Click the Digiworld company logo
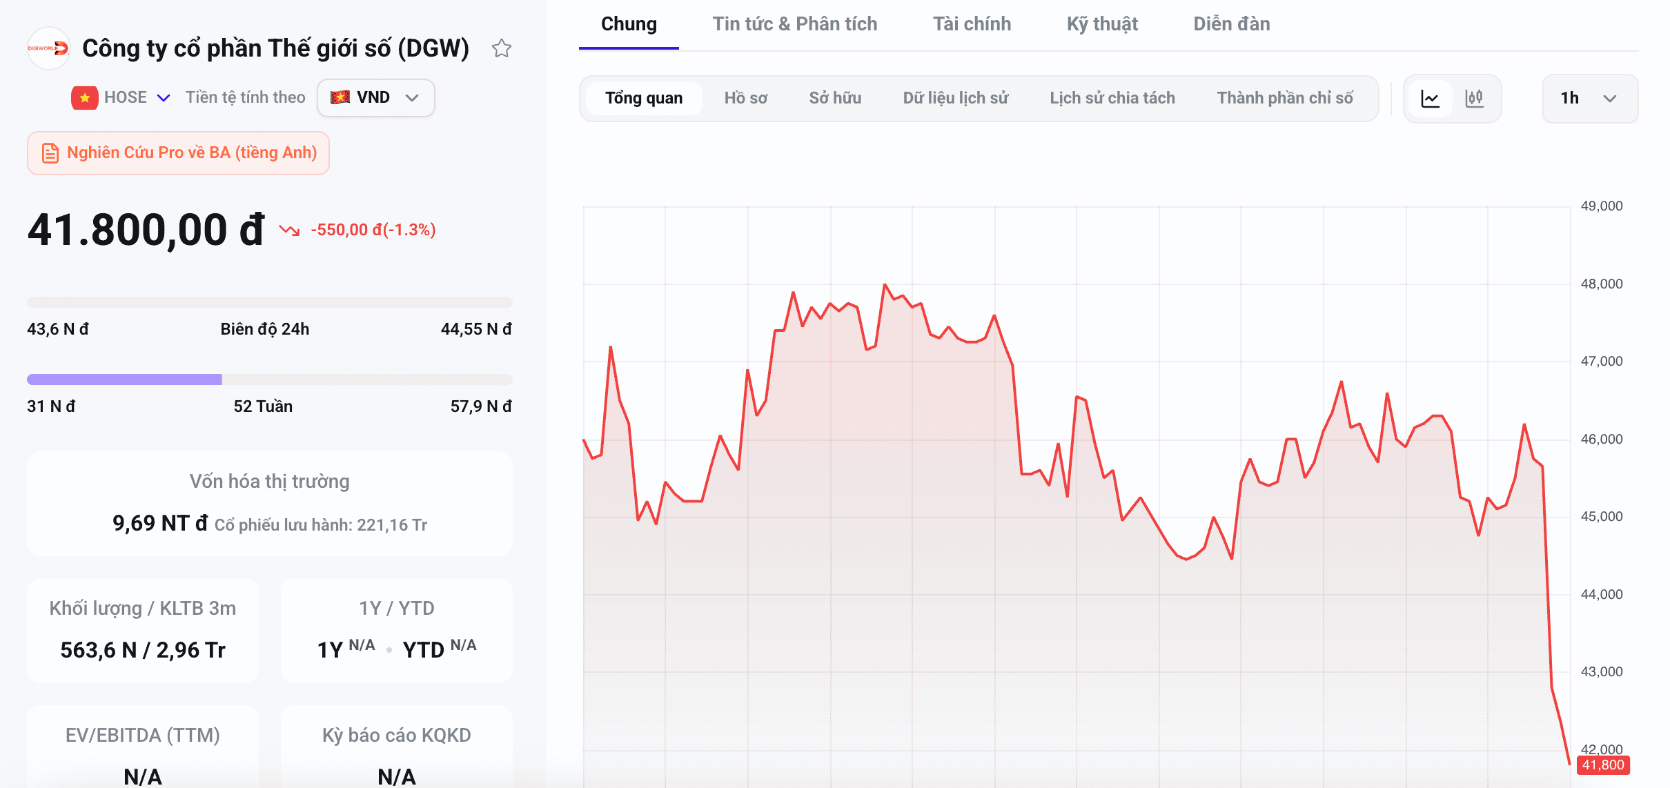This screenshot has height=788, width=1670. pyautogui.click(x=49, y=48)
